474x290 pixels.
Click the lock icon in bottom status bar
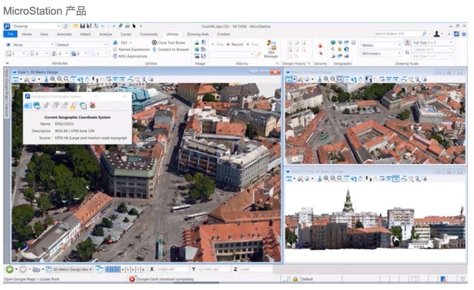tap(295, 279)
